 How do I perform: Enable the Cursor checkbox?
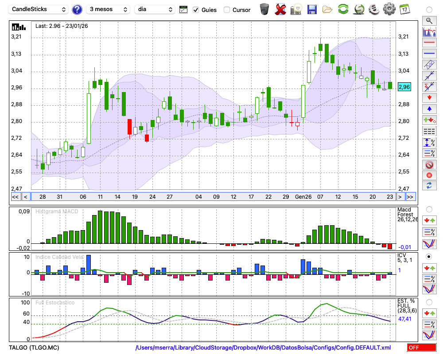227,10
